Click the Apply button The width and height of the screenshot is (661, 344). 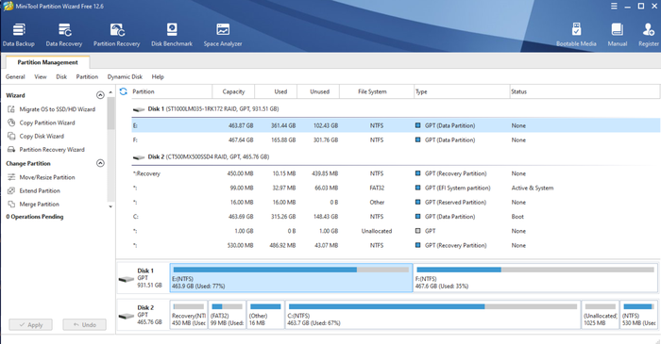click(31, 324)
